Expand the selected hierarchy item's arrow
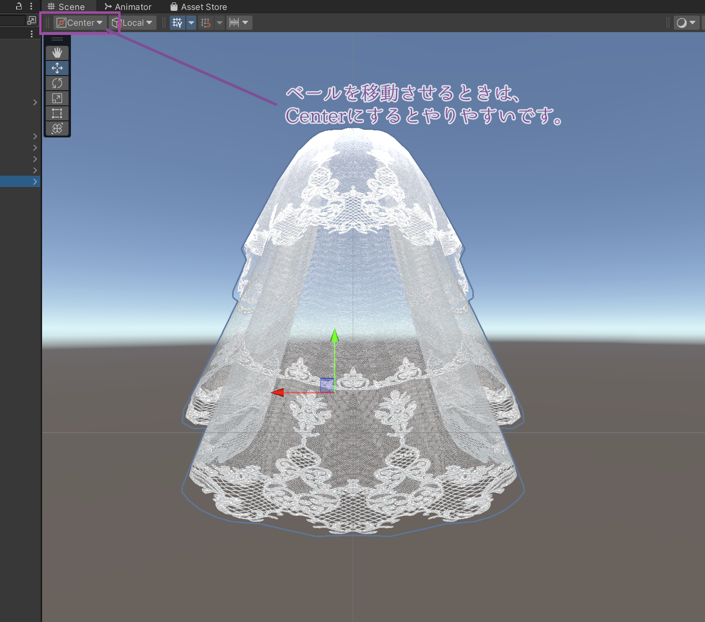Screen dimensions: 705x622 35,181
